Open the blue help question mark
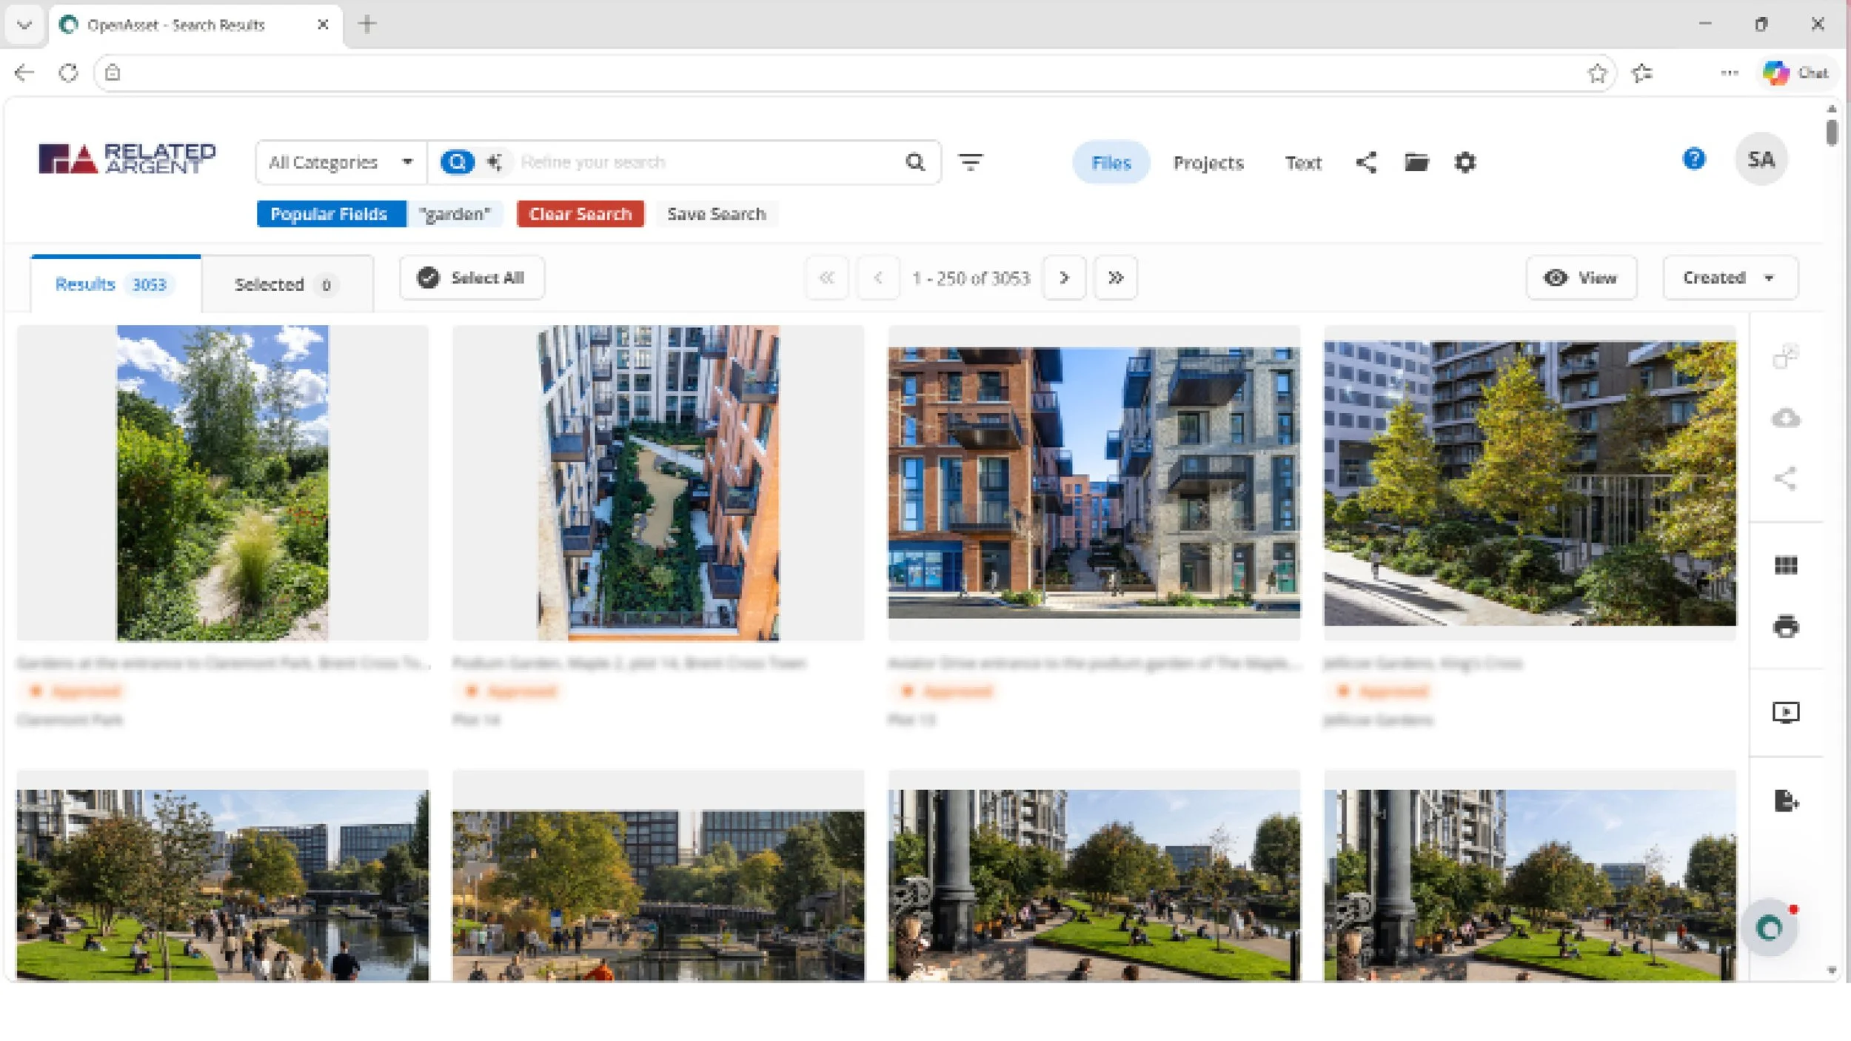Viewport: 1851px width, 1041px height. [x=1694, y=158]
